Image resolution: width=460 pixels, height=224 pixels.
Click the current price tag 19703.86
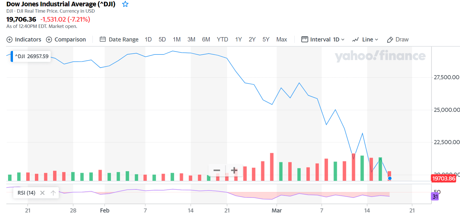pos(444,179)
